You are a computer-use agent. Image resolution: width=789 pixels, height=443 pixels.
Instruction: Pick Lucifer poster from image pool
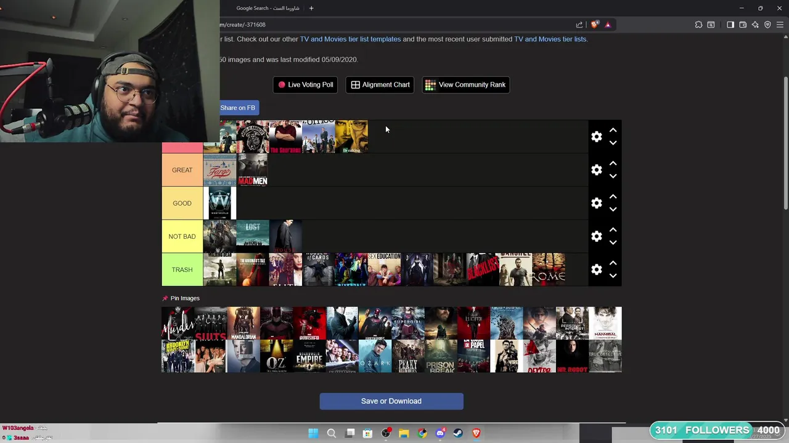click(473, 323)
